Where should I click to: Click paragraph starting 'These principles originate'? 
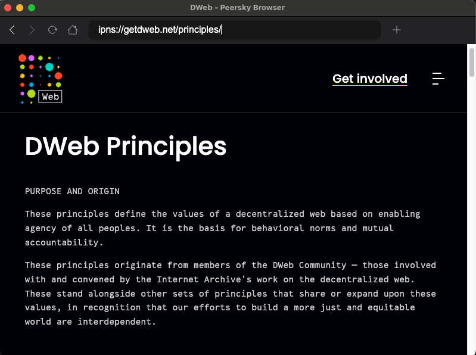(x=231, y=294)
